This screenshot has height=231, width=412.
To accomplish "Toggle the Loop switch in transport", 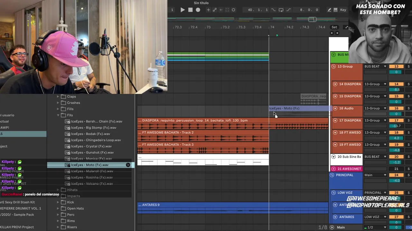I will coord(281,10).
